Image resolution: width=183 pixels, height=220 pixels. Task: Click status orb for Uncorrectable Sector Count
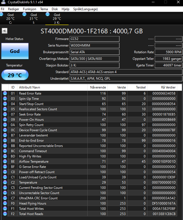click(x=5, y=193)
